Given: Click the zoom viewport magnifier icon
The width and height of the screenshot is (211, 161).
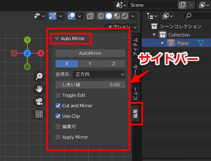Looking at the screenshot, I should (x=39, y=76).
